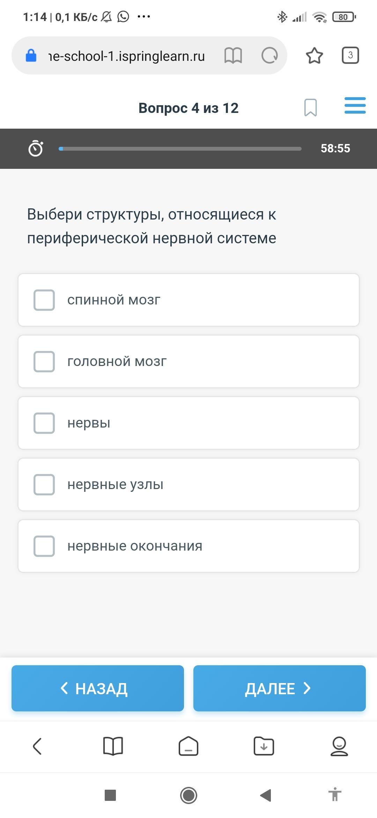This screenshot has width=377, height=818.
Task: Tap the reader mode book icon
Action: click(233, 56)
